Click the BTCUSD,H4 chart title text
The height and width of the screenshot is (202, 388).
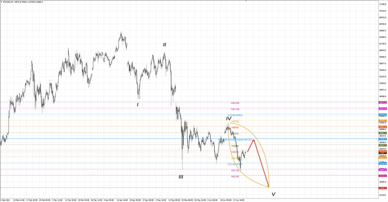click(8, 2)
